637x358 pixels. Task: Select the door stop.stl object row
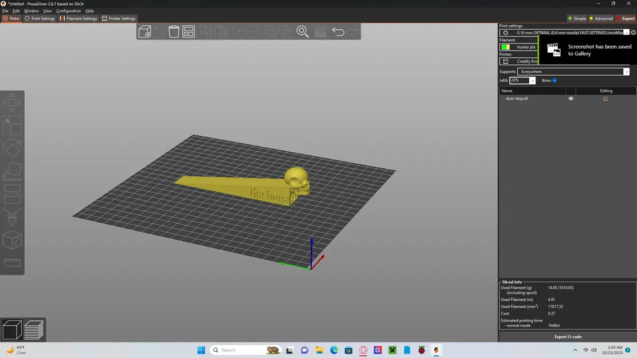[x=568, y=99]
